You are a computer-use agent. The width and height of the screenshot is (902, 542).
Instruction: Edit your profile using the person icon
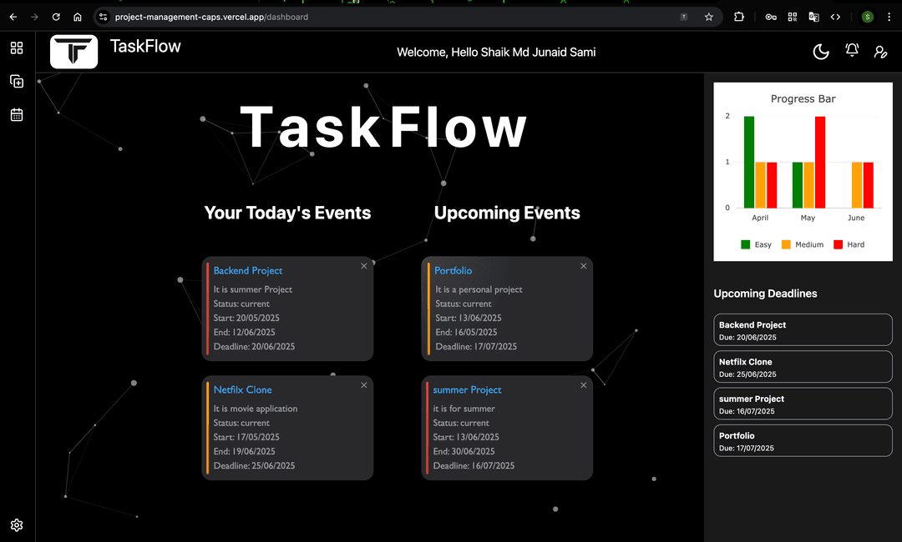click(x=880, y=52)
